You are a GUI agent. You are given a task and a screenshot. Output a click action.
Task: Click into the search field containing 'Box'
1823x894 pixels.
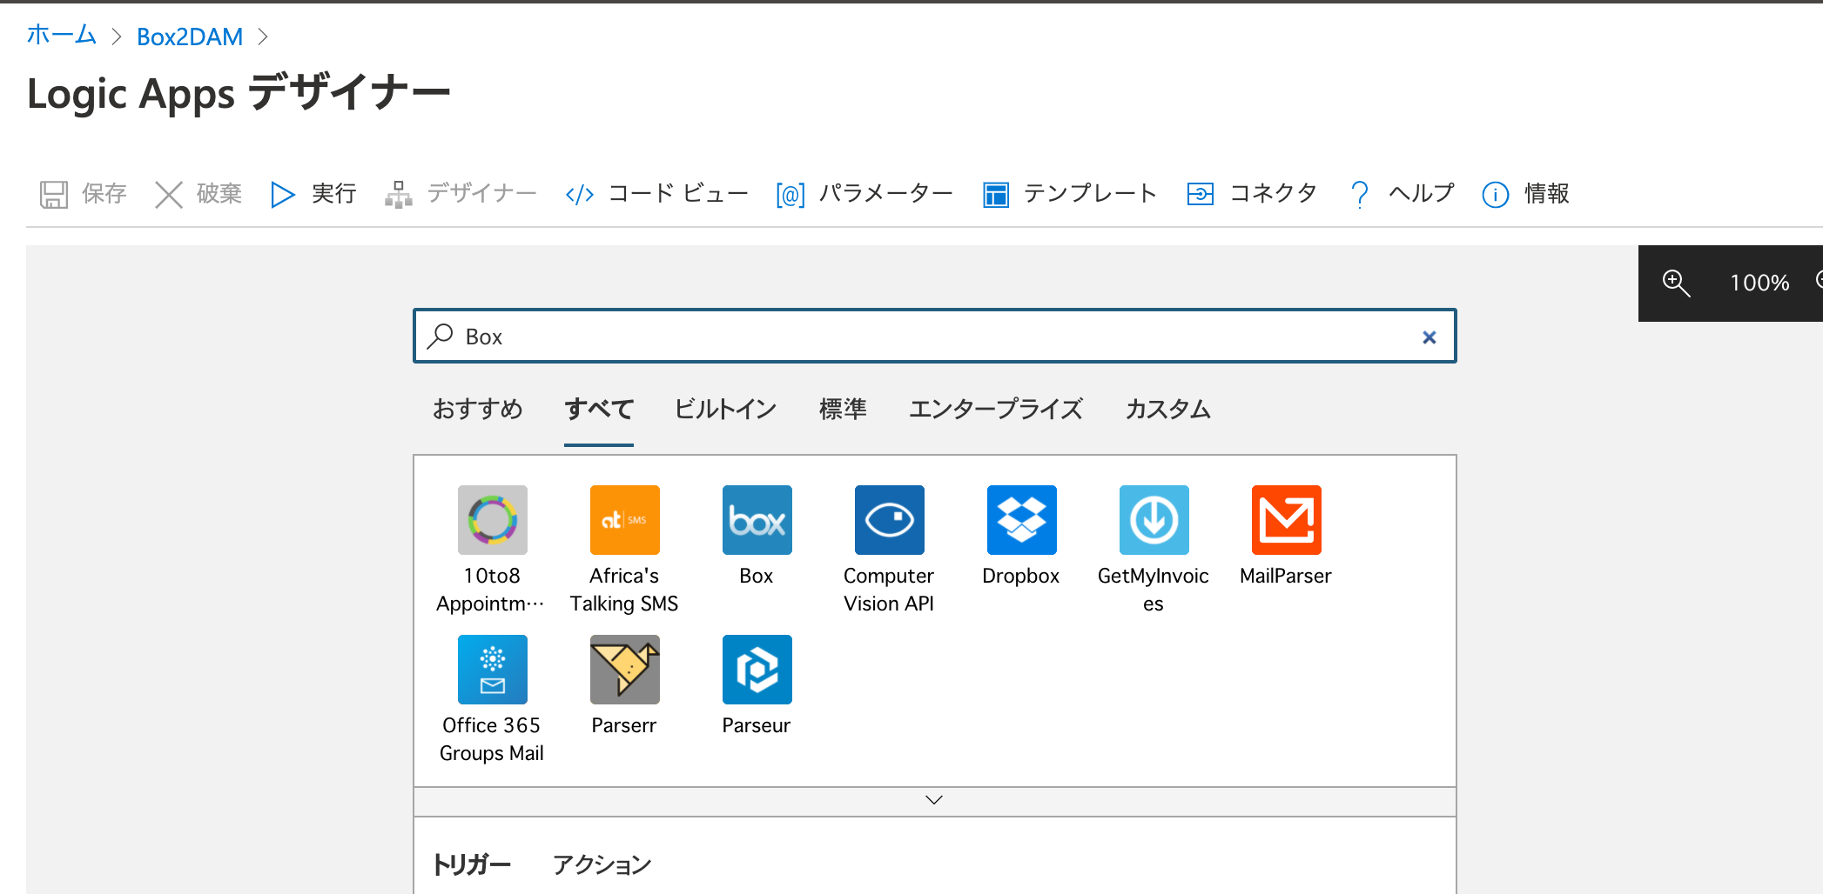click(934, 336)
